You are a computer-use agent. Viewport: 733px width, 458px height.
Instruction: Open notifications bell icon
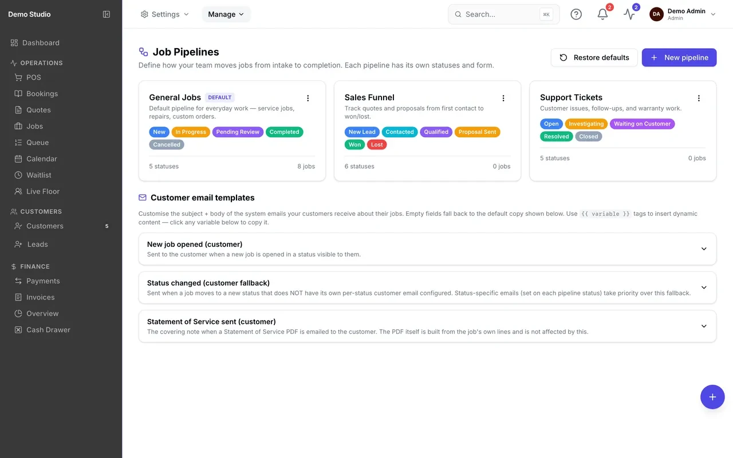[x=602, y=14]
